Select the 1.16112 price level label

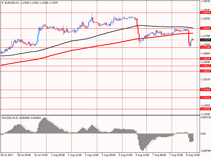[x=205, y=66]
